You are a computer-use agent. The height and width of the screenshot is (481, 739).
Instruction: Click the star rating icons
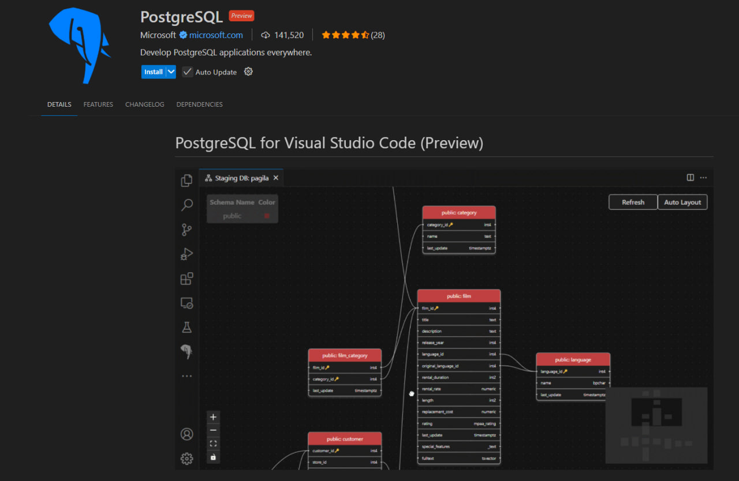coord(345,35)
